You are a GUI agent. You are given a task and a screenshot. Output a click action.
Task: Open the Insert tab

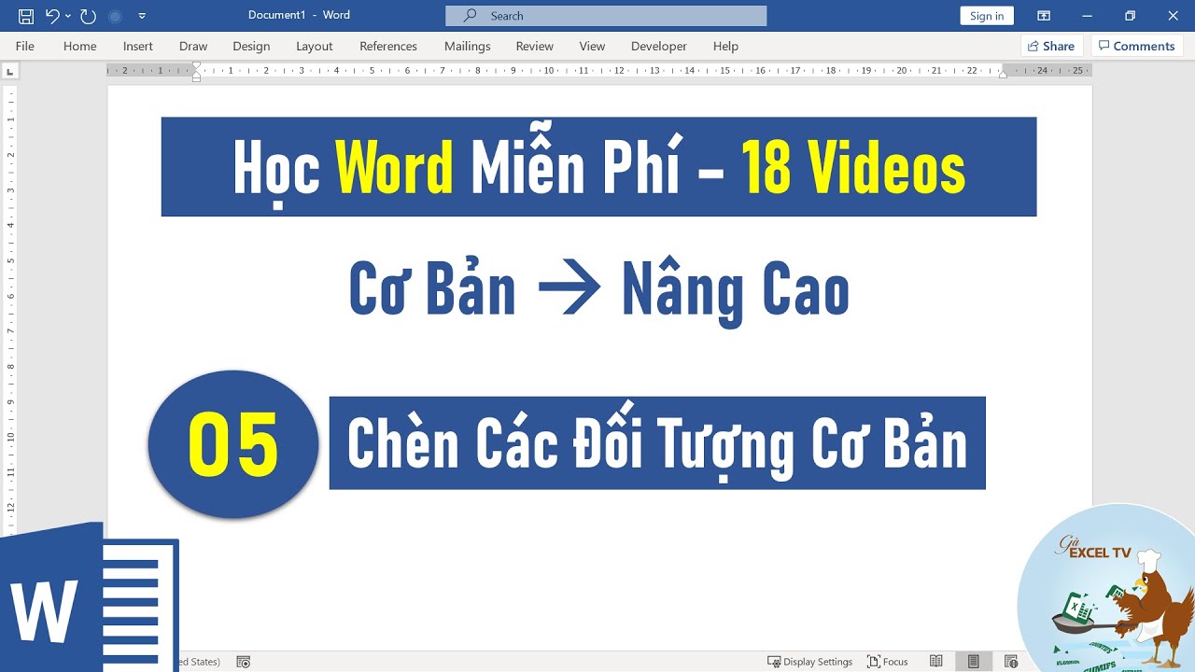(x=138, y=46)
